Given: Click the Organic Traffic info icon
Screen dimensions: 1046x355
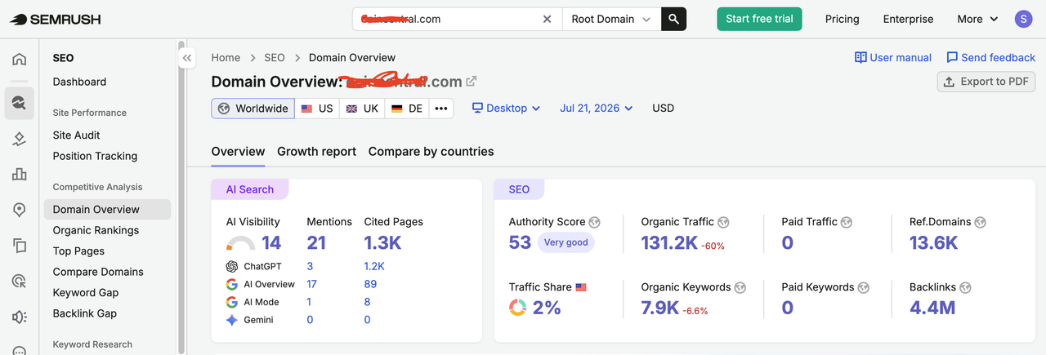Looking at the screenshot, I should point(723,222).
